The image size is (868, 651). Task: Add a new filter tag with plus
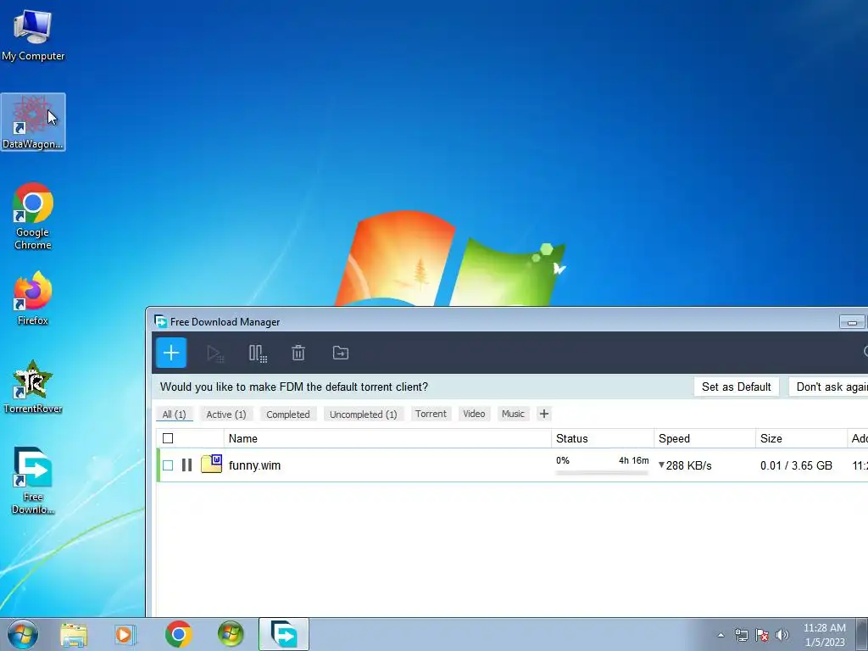coord(544,414)
